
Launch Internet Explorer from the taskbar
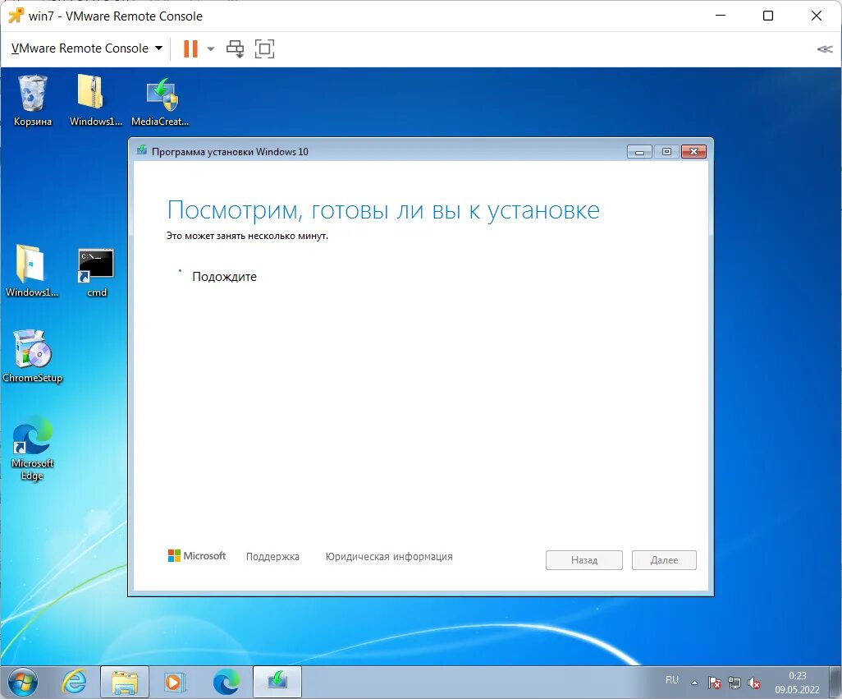(x=74, y=683)
